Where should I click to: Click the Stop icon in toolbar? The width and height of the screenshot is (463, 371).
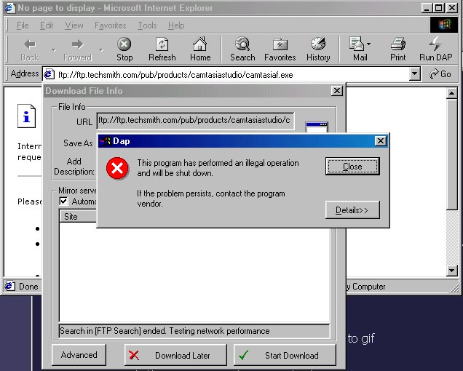[x=124, y=44]
